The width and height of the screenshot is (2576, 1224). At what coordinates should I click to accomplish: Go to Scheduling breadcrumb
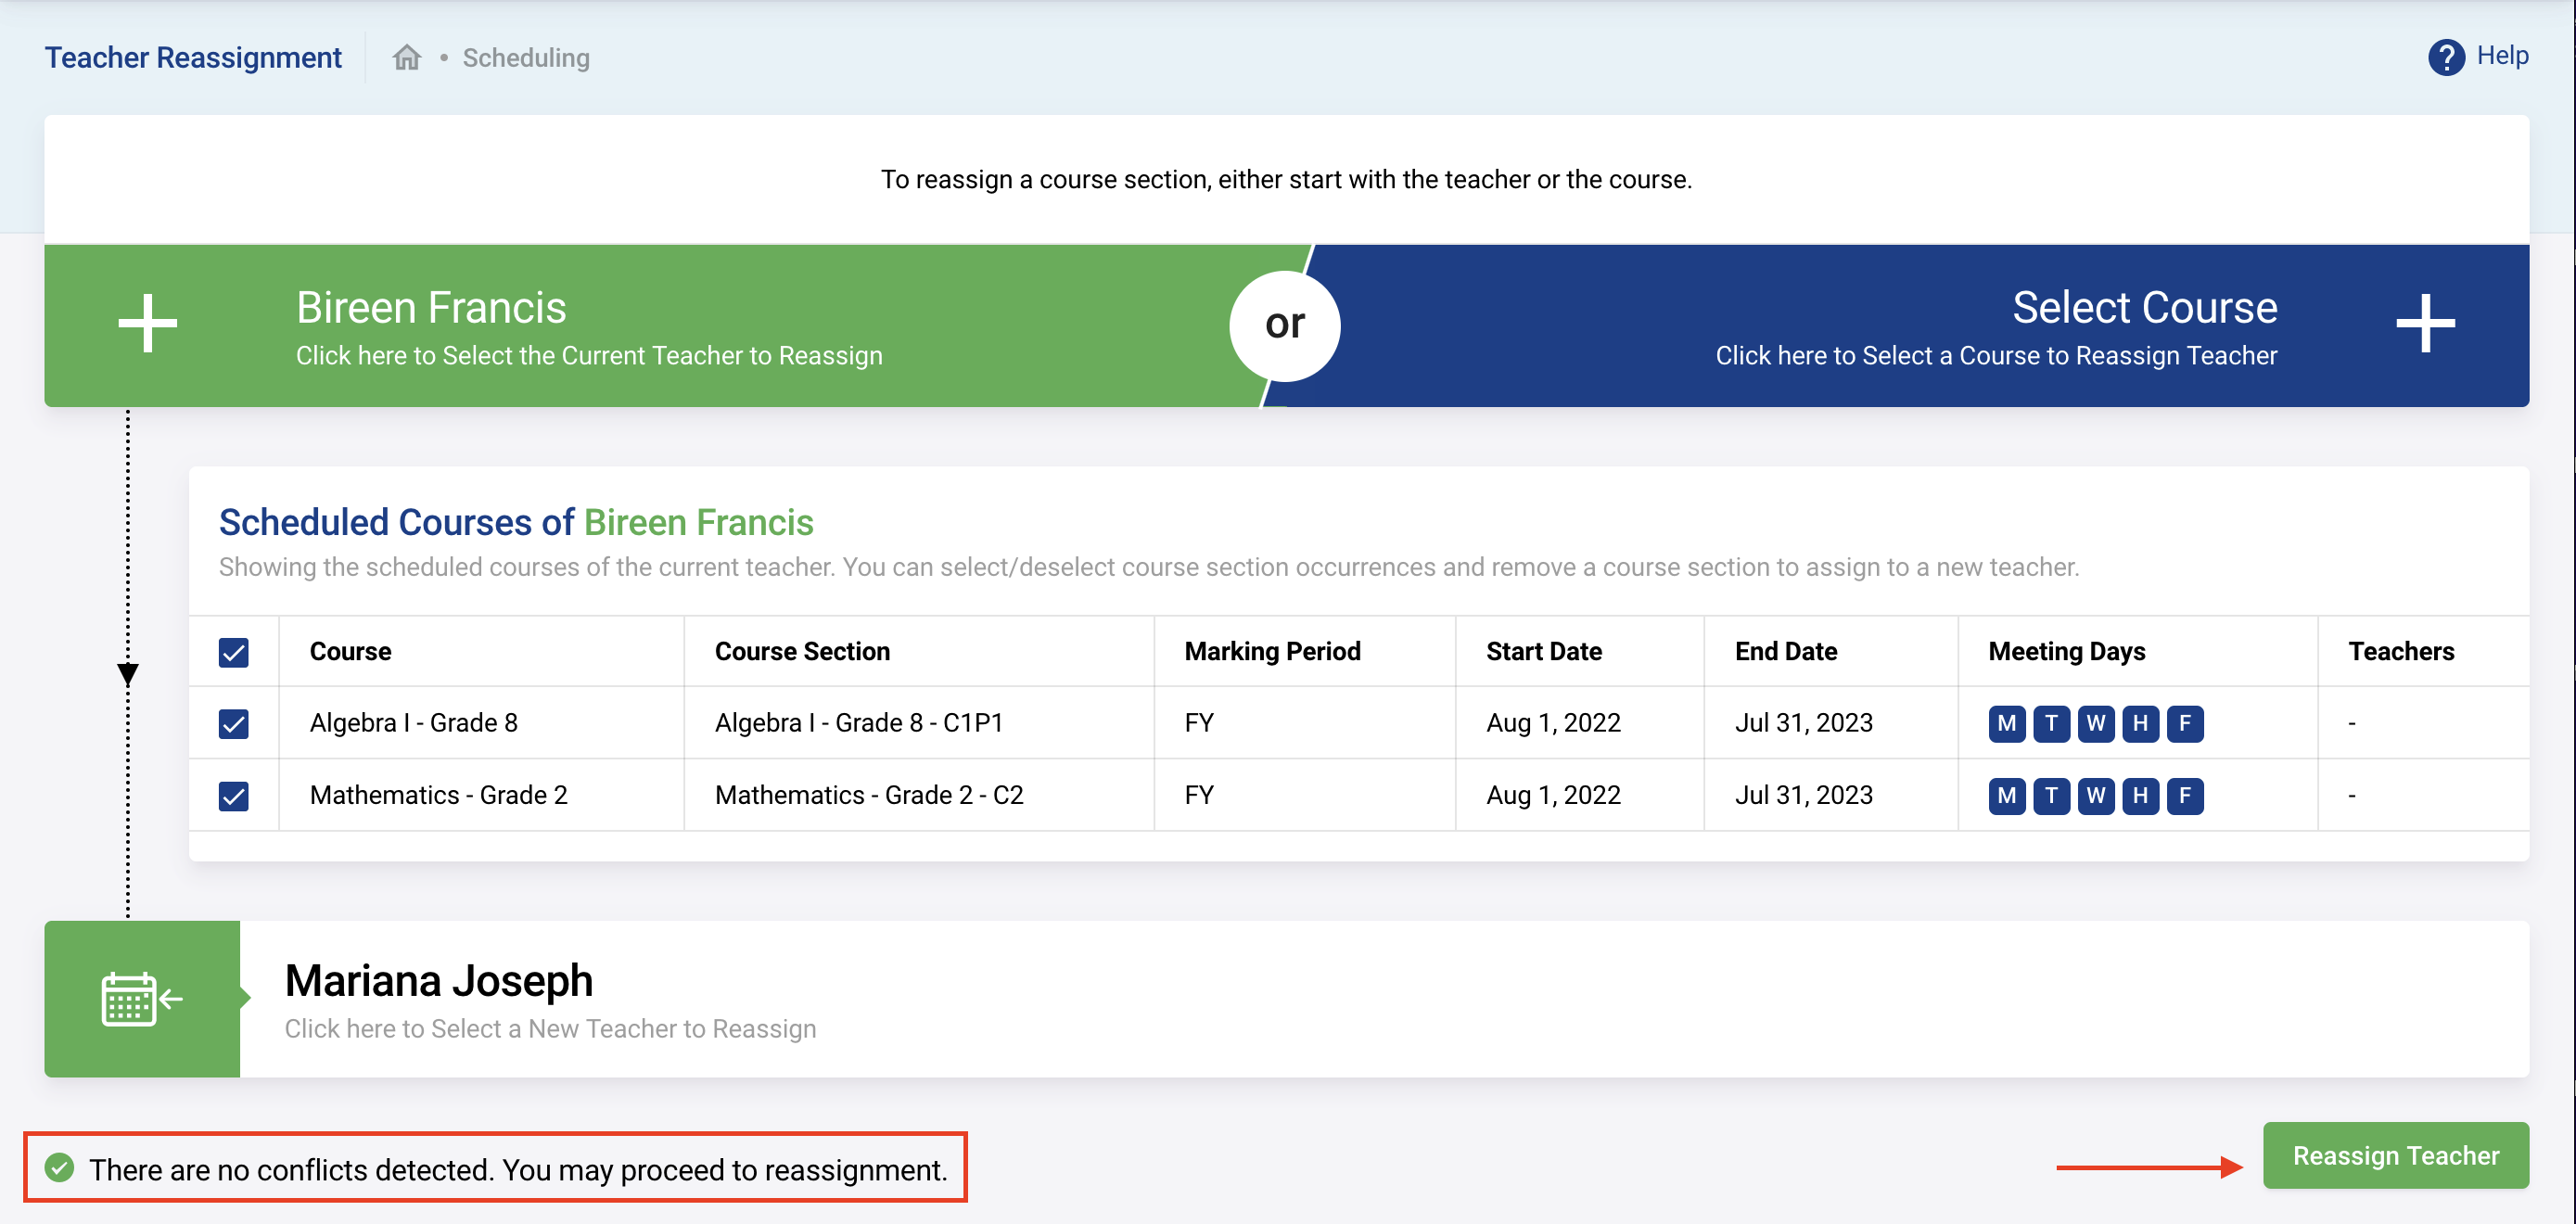(x=526, y=58)
